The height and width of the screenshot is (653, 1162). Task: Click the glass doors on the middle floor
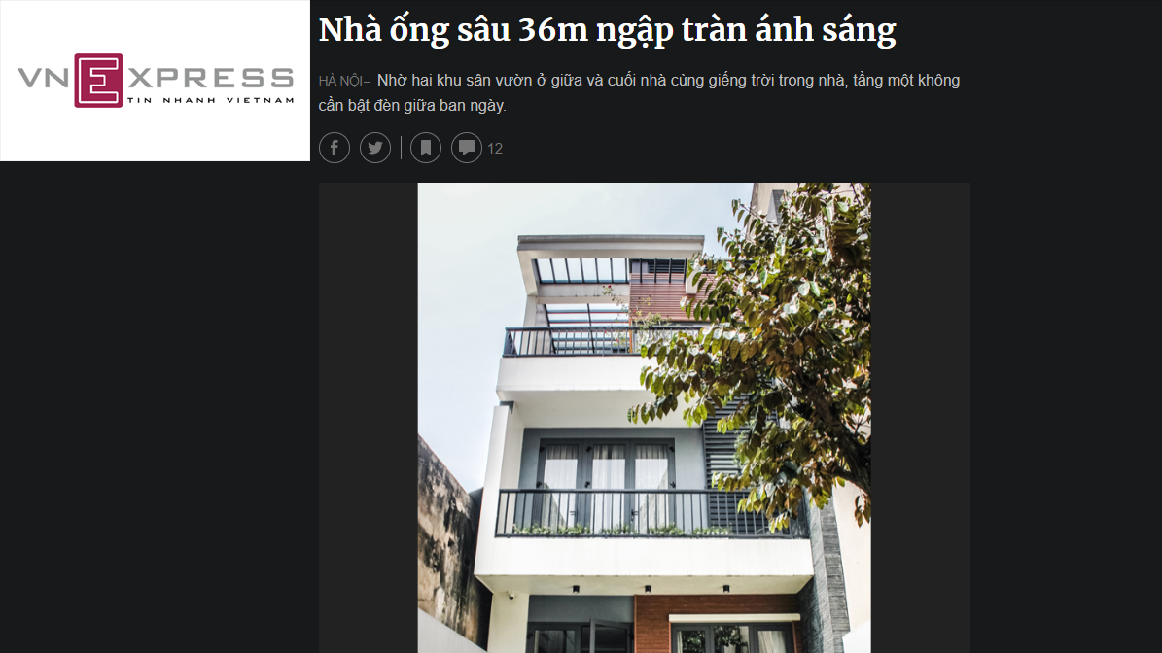point(606,482)
